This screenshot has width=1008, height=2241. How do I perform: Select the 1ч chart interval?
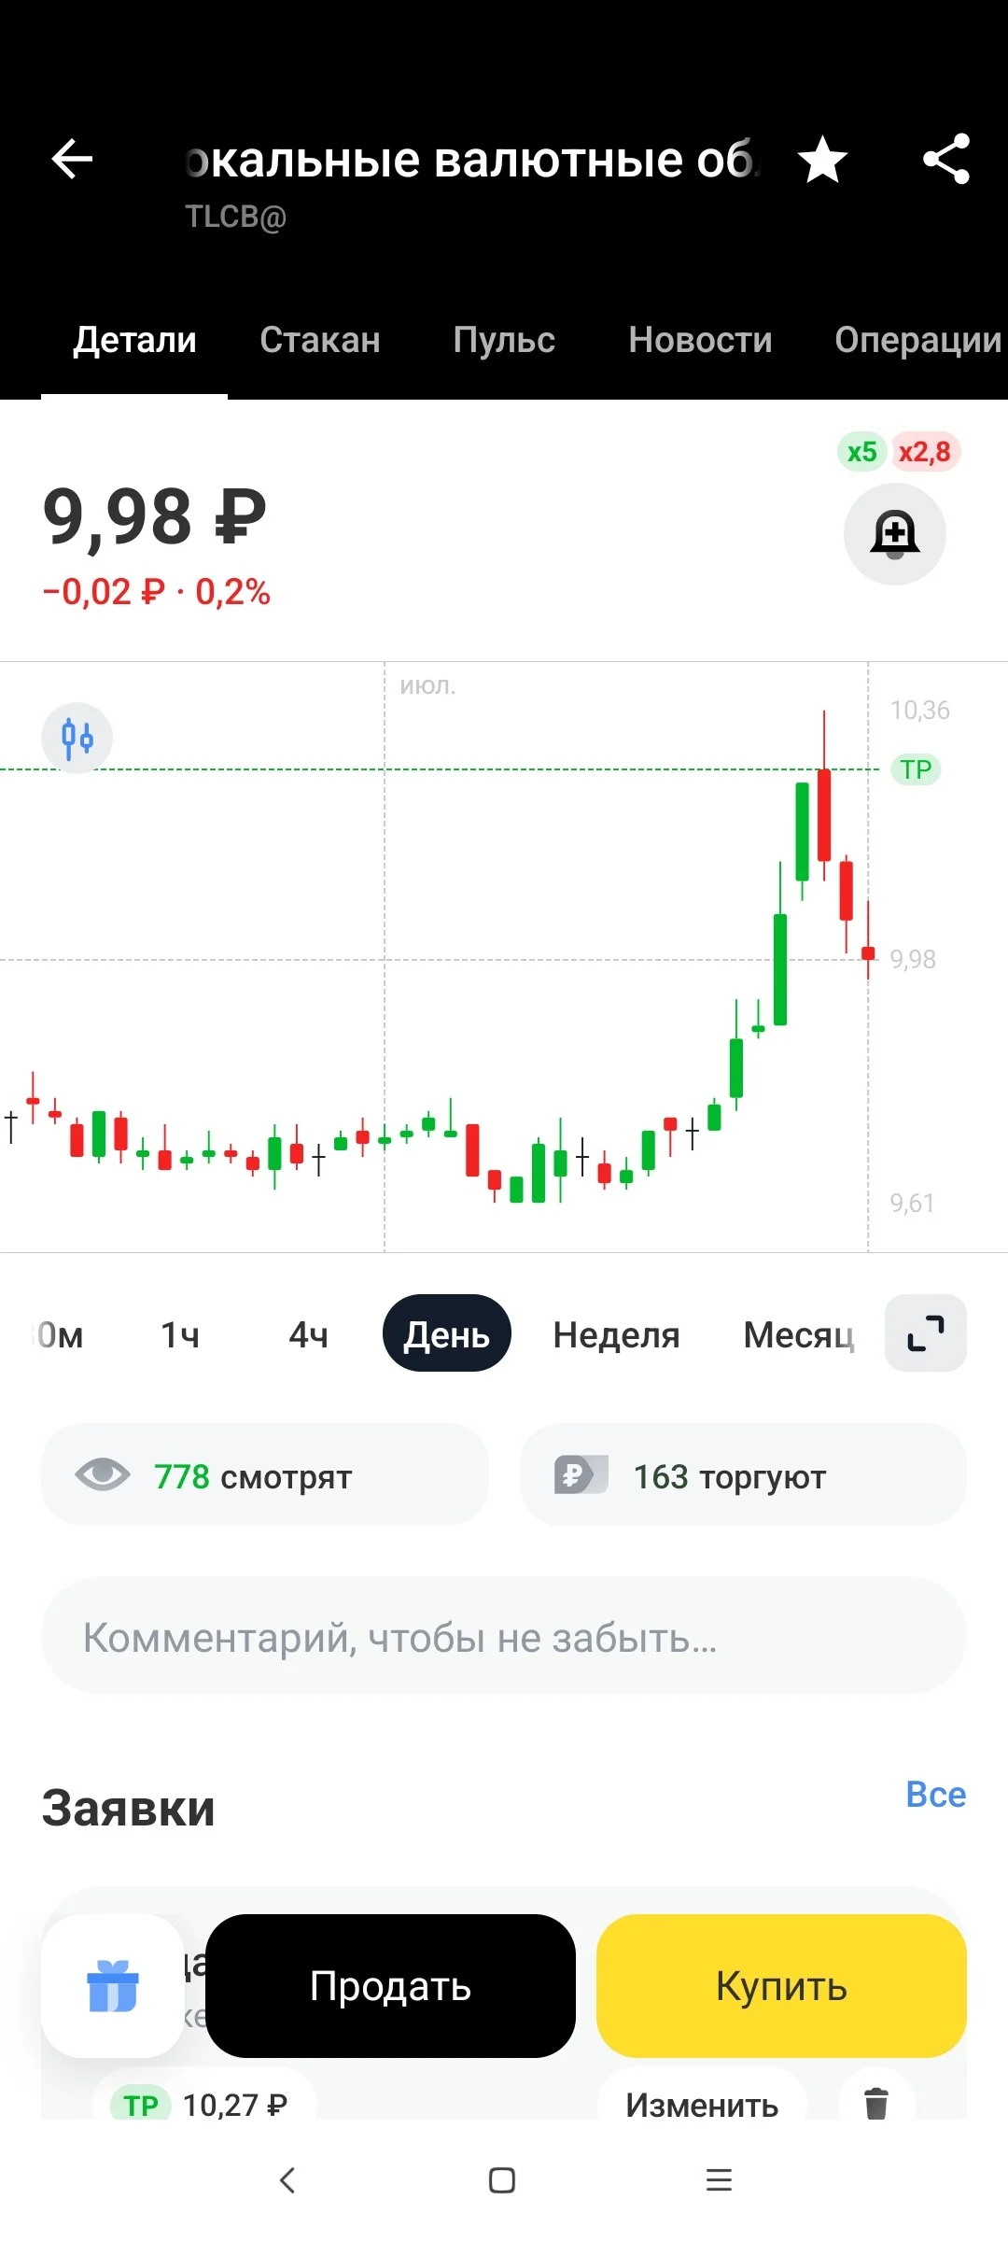tap(180, 1334)
